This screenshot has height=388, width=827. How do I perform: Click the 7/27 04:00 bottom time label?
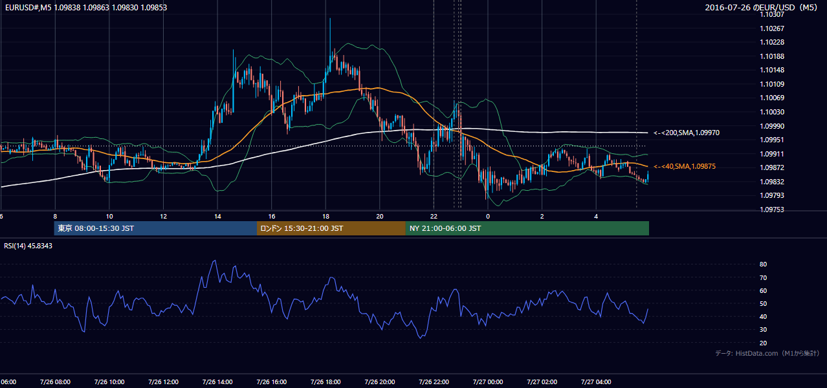pos(596,382)
